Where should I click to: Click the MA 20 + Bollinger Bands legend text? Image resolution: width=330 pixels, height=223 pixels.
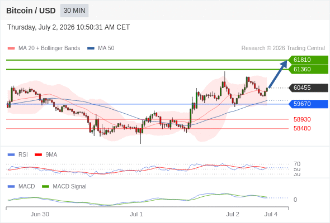click(x=49, y=49)
